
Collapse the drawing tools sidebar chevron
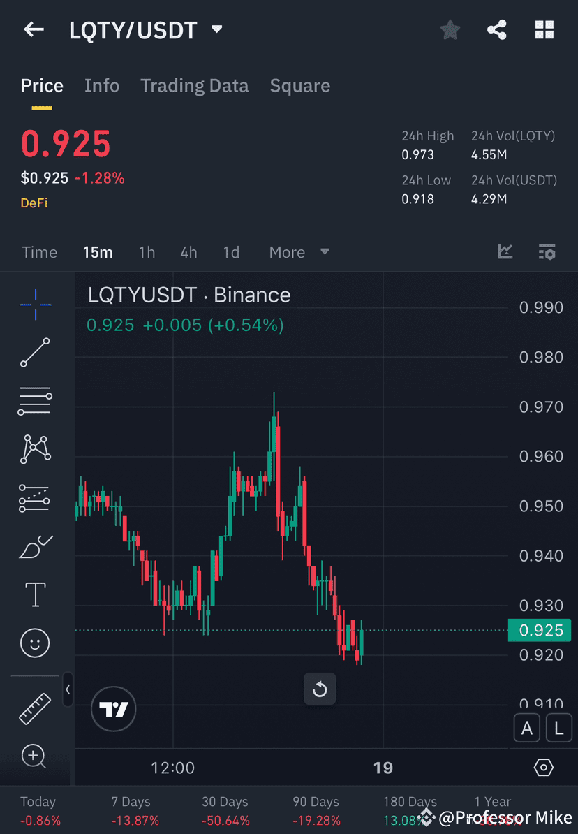pos(68,689)
